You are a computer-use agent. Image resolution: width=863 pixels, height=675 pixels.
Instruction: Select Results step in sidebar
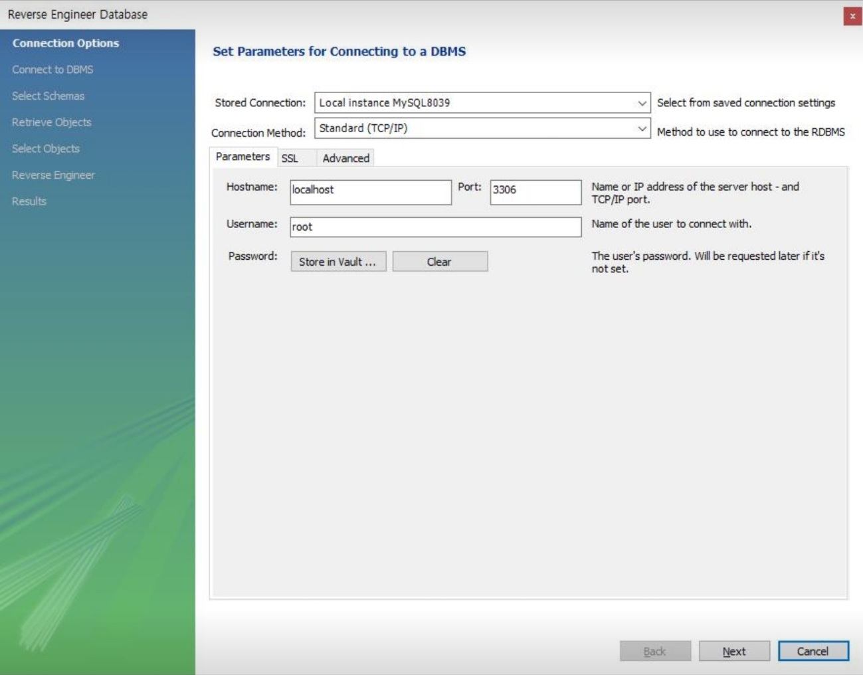[x=29, y=201]
